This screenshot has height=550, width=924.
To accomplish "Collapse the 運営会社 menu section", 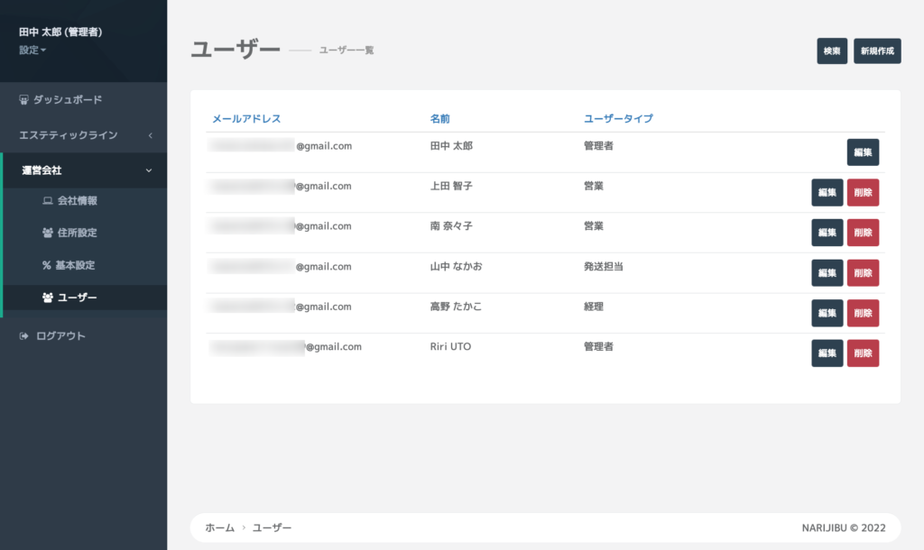I will click(x=150, y=170).
